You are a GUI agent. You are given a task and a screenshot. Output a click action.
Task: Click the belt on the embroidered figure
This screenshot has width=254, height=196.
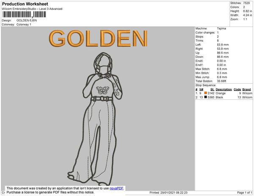pos(102,98)
